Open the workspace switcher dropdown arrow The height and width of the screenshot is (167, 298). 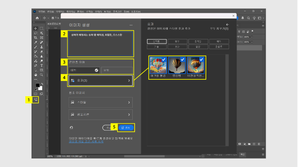point(263,18)
